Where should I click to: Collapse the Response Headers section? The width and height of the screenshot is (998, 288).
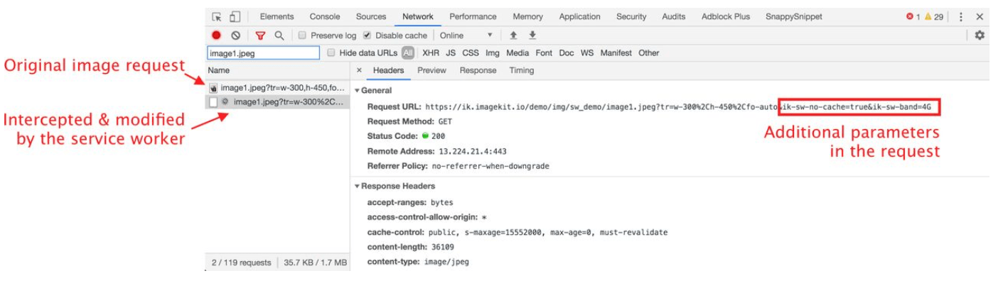point(358,187)
